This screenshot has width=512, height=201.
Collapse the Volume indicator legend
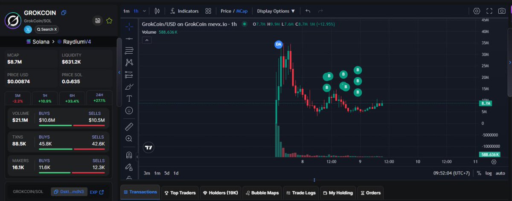(146, 40)
